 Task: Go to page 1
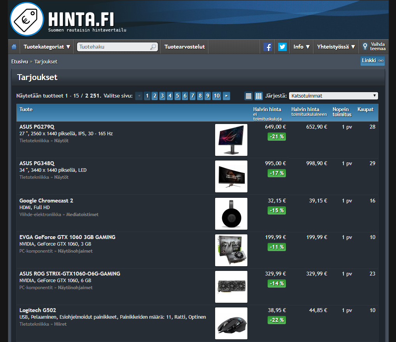point(147,96)
